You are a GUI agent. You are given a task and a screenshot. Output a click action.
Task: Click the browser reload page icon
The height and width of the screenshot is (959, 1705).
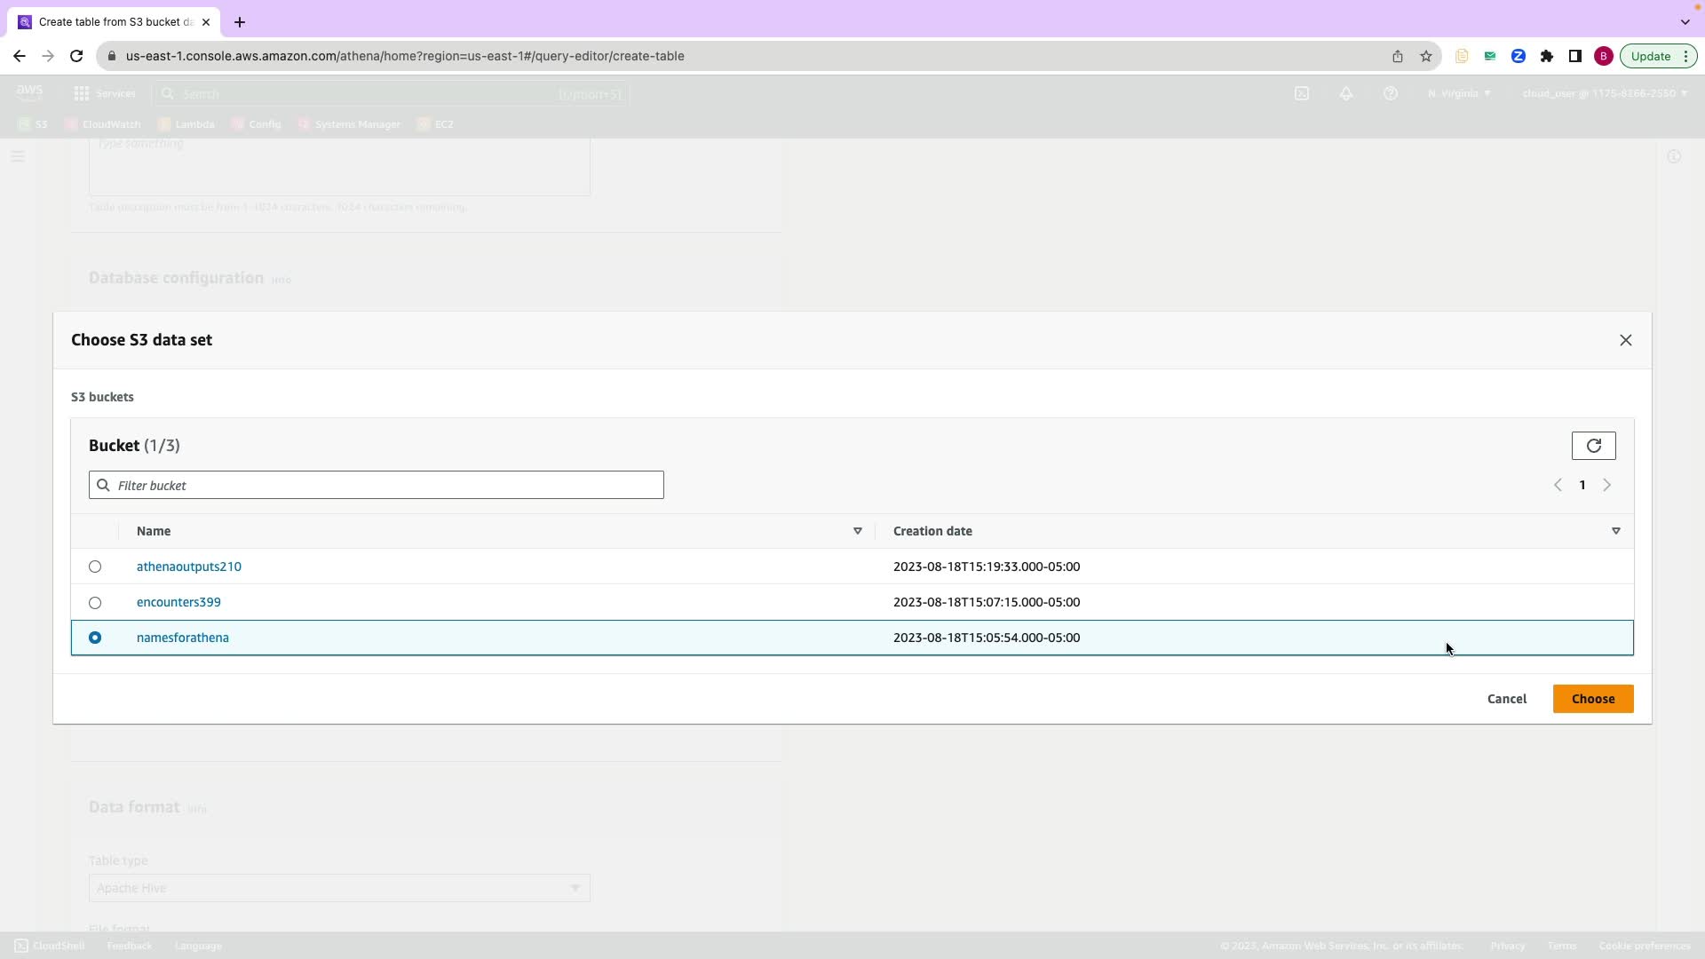coord(76,56)
